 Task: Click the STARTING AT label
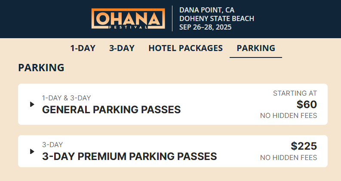(295, 94)
